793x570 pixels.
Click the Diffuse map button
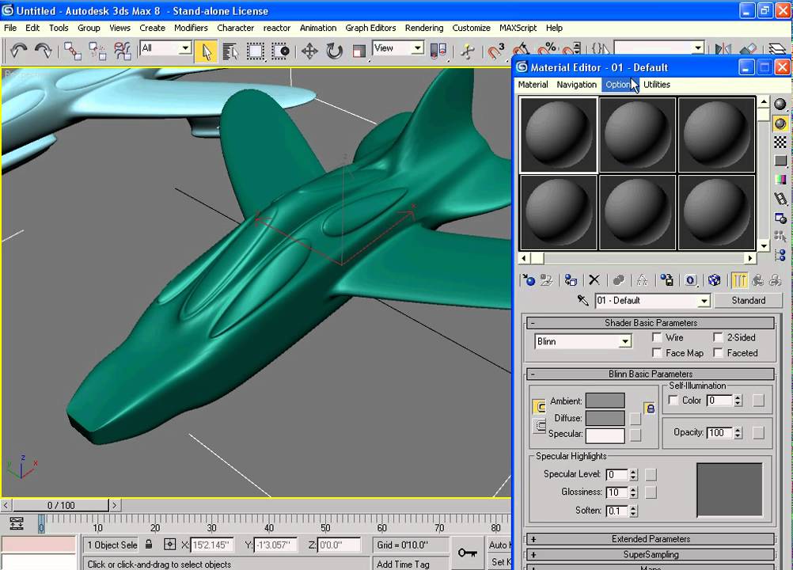(636, 418)
